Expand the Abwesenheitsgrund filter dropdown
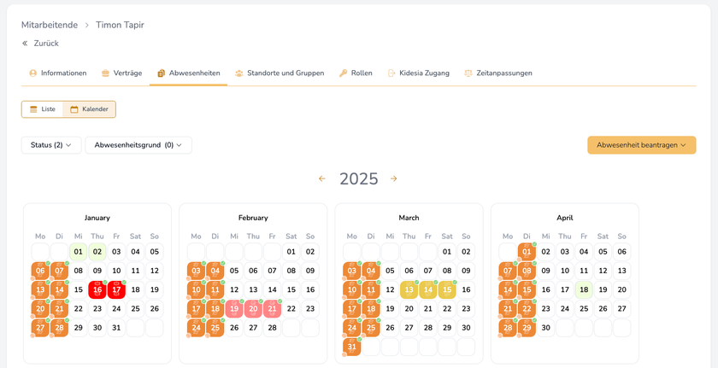This screenshot has width=718, height=368. [138, 145]
